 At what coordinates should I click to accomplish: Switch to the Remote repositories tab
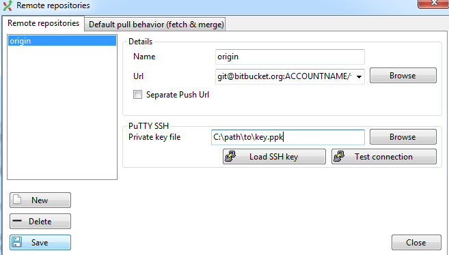click(x=43, y=23)
